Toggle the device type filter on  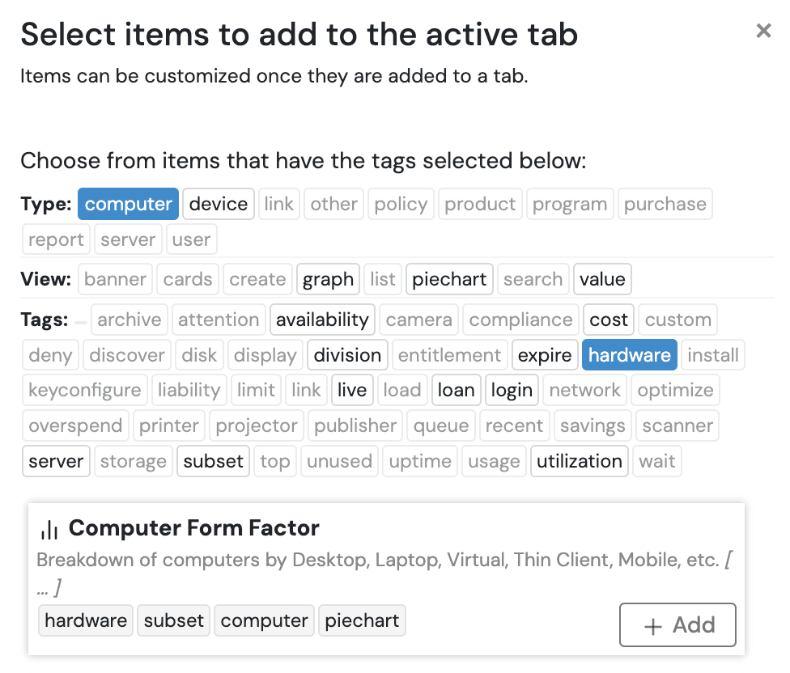[218, 204]
